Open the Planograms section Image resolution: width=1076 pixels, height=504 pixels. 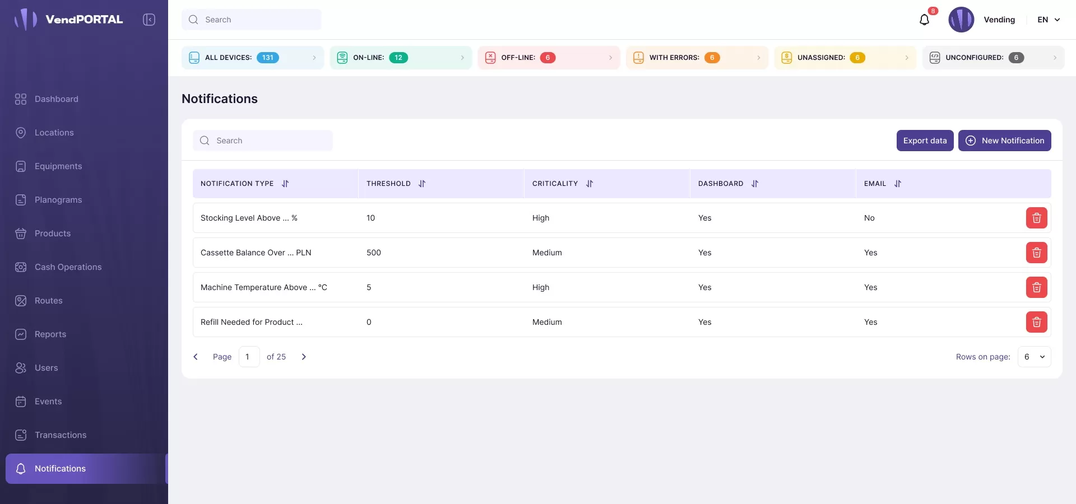point(58,200)
